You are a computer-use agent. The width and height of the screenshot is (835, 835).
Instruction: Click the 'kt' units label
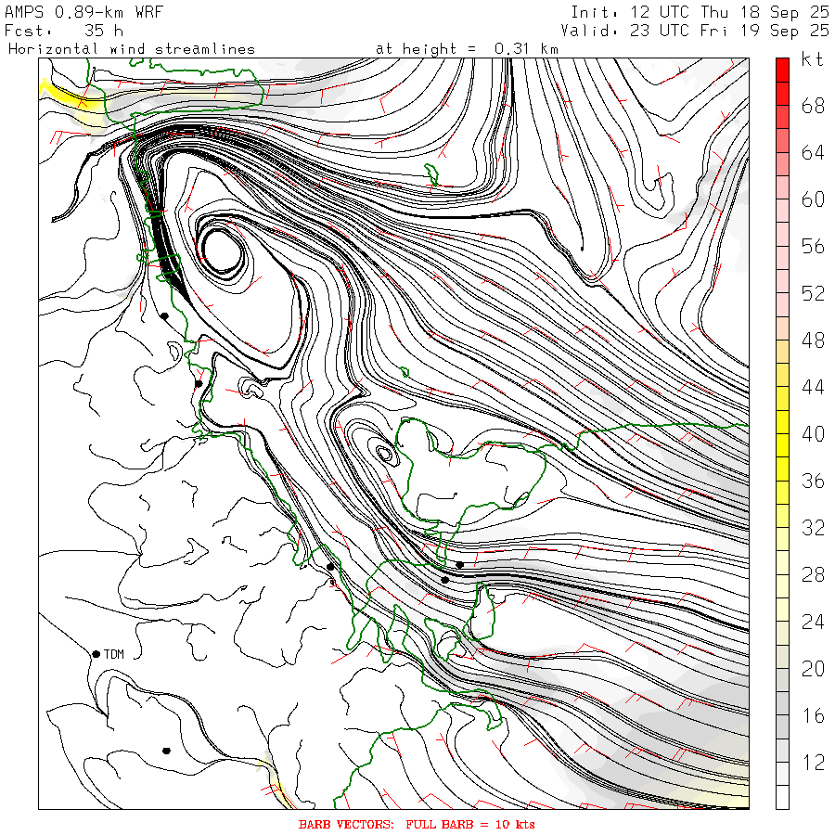click(813, 60)
